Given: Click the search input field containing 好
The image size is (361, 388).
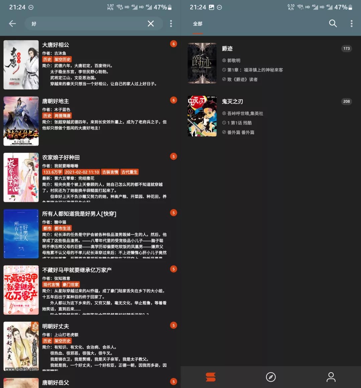Looking at the screenshot, I should 87,24.
